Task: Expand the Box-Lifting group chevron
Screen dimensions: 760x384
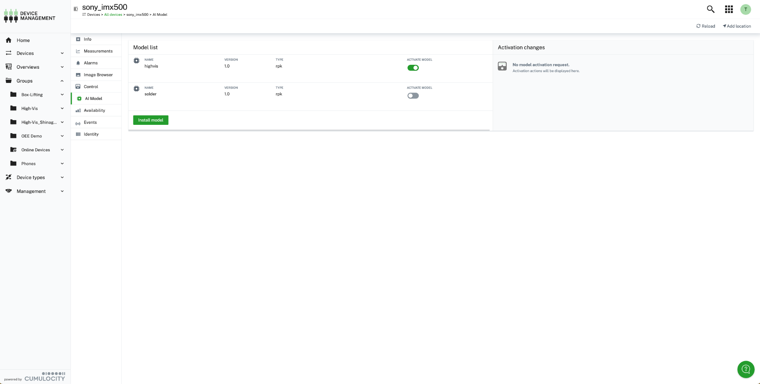Action: [62, 95]
